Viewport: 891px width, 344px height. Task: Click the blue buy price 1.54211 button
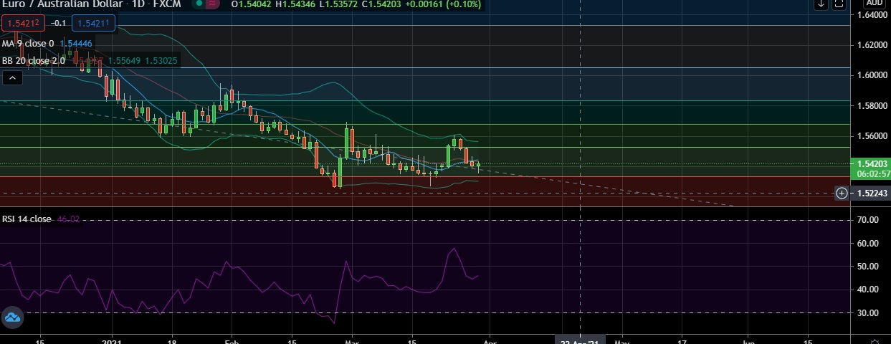click(93, 24)
